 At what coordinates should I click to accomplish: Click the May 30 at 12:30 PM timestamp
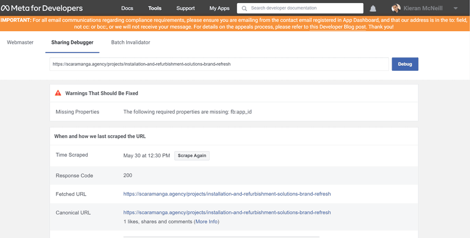147,156
